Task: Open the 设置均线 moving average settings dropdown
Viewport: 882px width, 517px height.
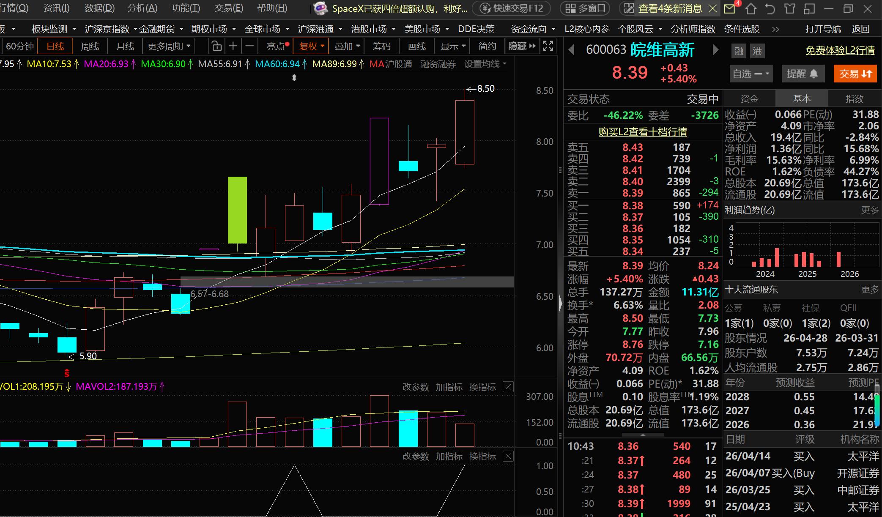Action: click(485, 64)
